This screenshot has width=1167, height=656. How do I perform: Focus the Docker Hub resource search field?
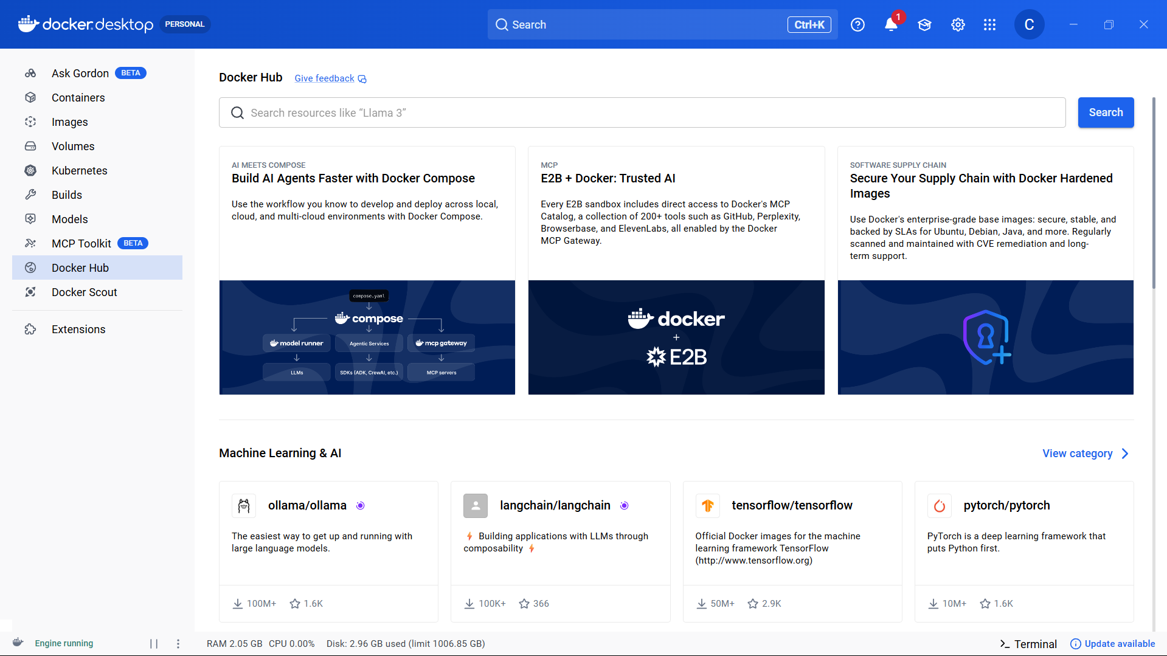tap(642, 112)
